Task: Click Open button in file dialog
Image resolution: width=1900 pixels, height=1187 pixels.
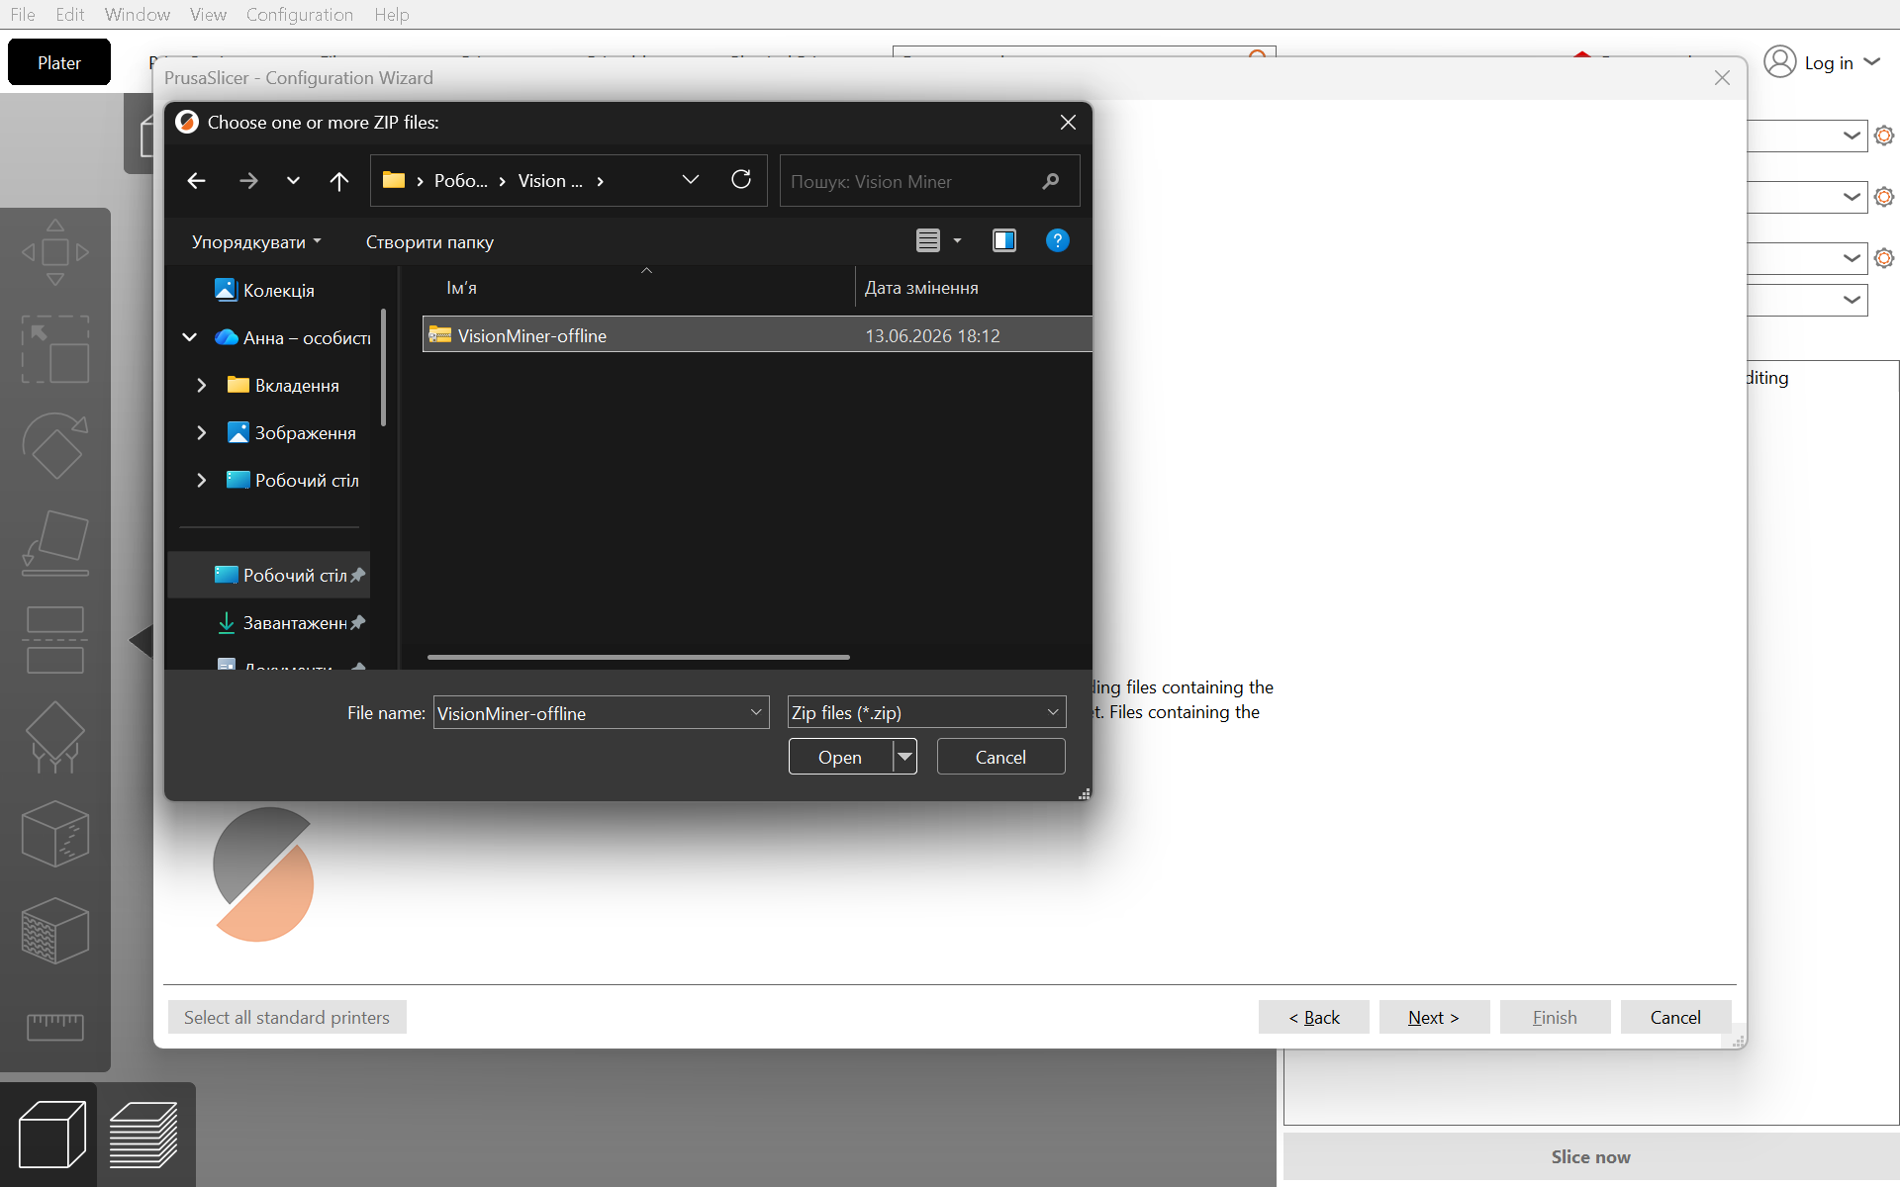Action: pos(841,757)
